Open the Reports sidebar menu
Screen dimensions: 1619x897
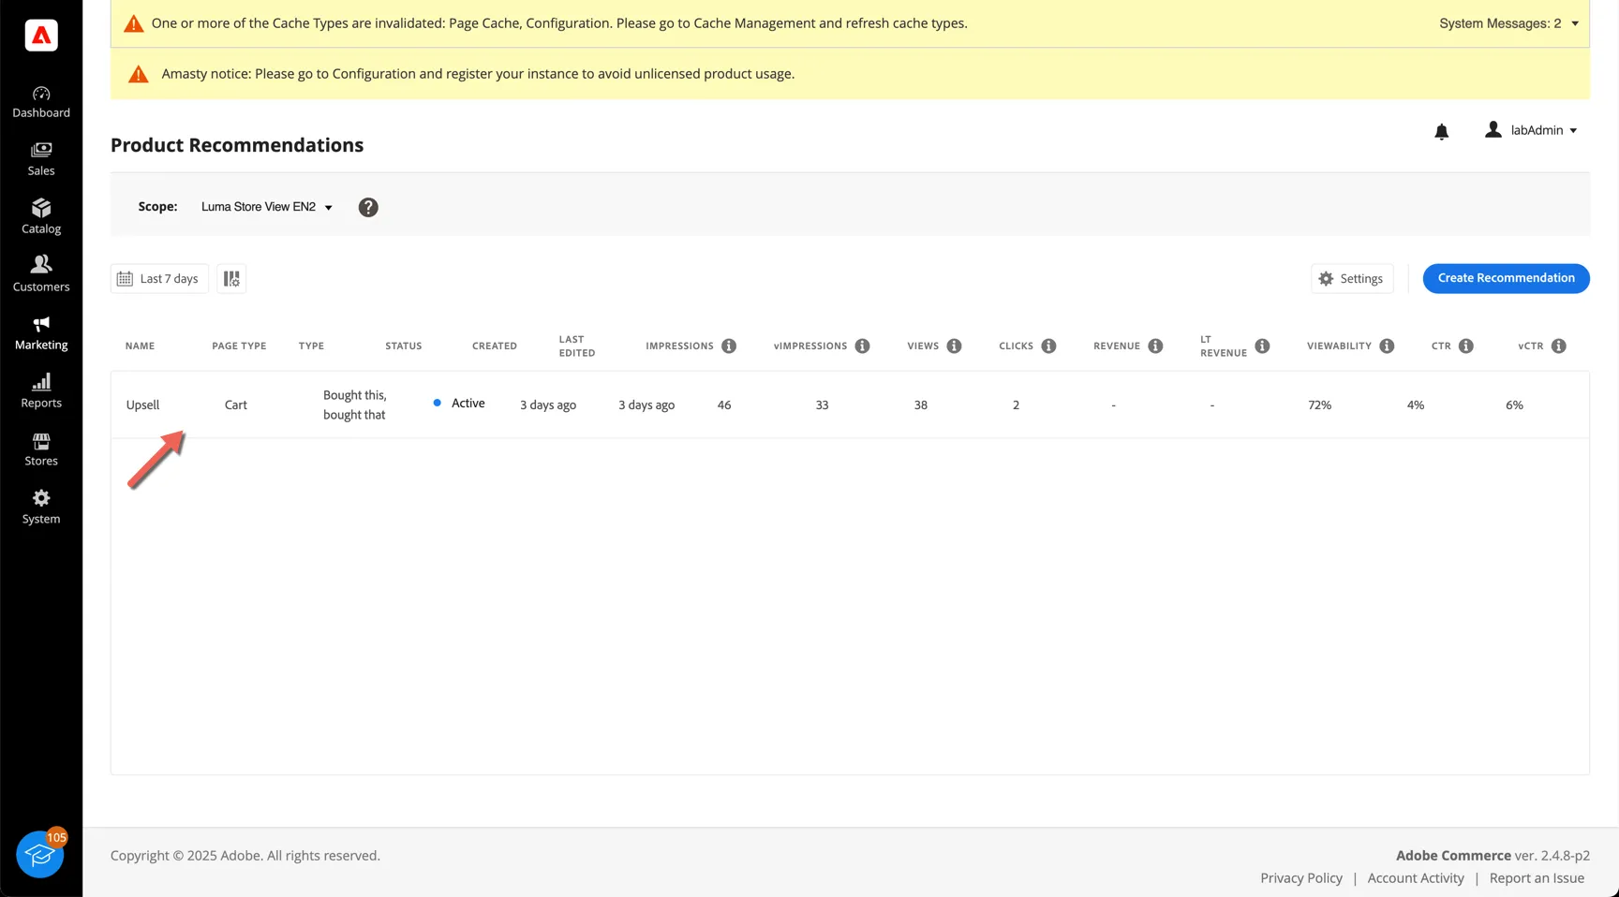coord(41,391)
